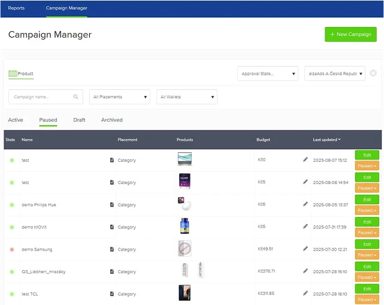384x305 pixels.
Task: Click the document icon beside demo Philips Hue
Action: click(x=111, y=205)
